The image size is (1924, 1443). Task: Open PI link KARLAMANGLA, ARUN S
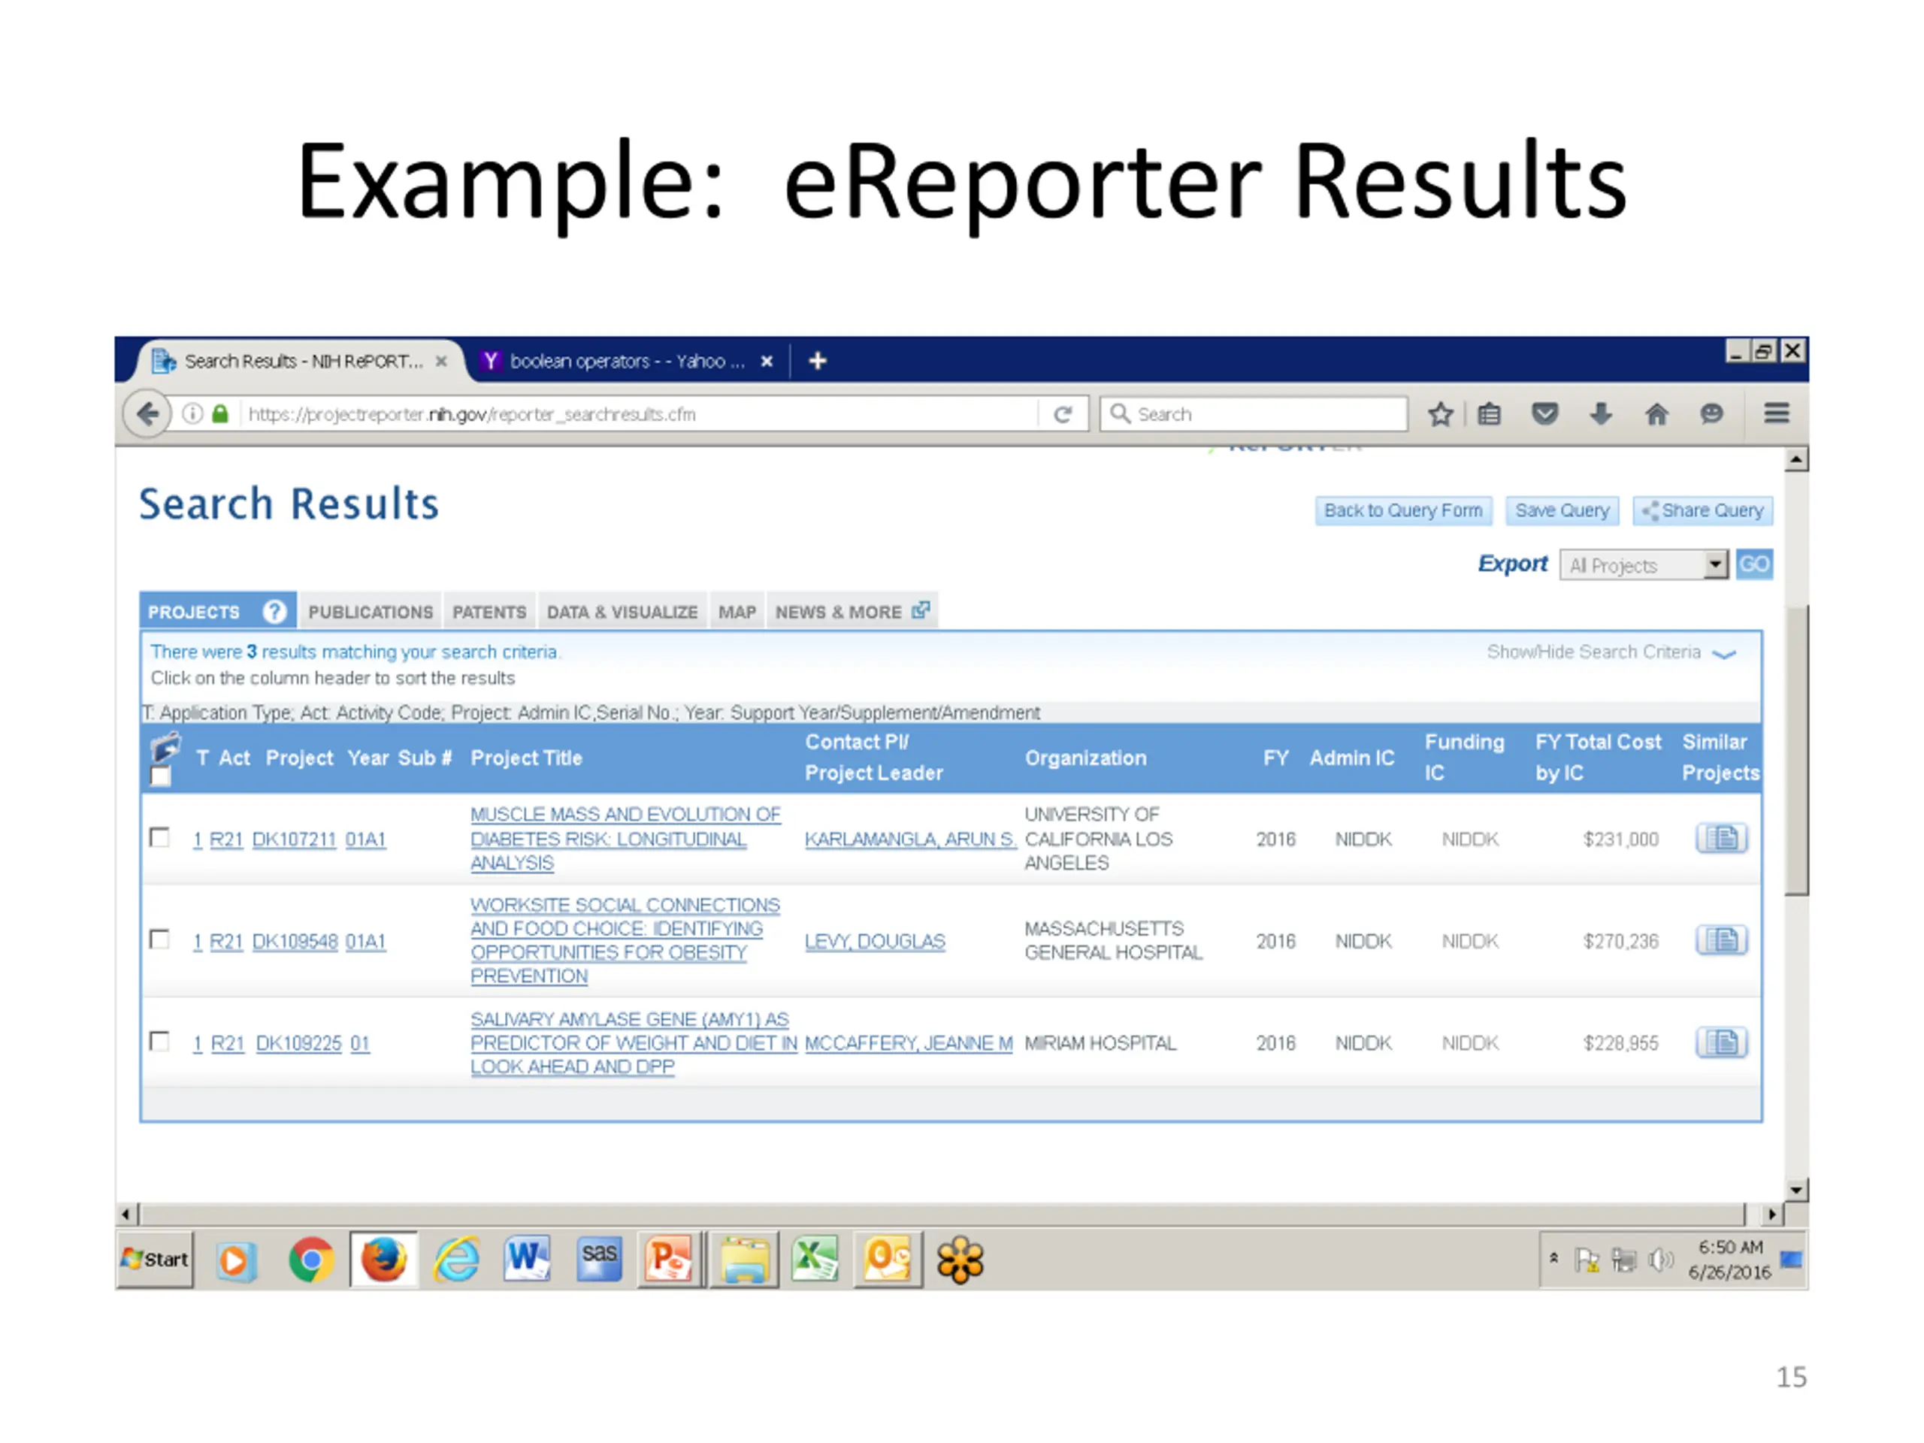pos(910,839)
